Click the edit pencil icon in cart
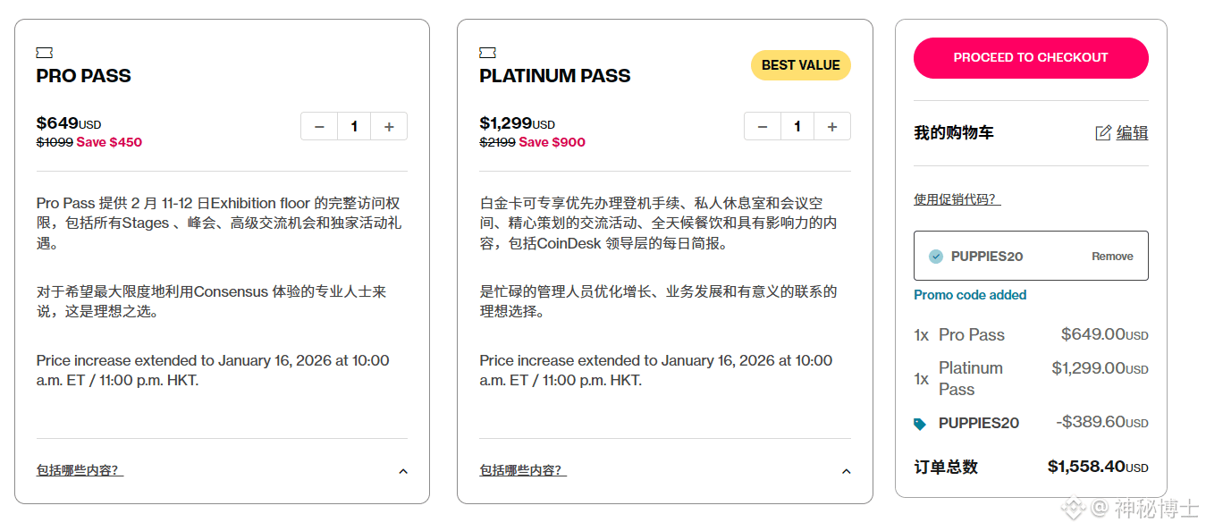The width and height of the screenshot is (1206, 531). pos(1103,133)
